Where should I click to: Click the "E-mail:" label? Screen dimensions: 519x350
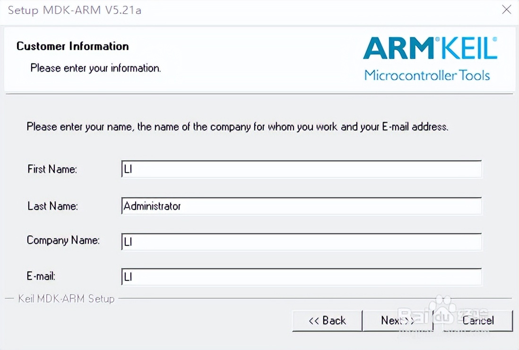point(41,277)
